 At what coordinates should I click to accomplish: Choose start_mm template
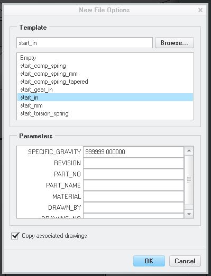pos(105,105)
